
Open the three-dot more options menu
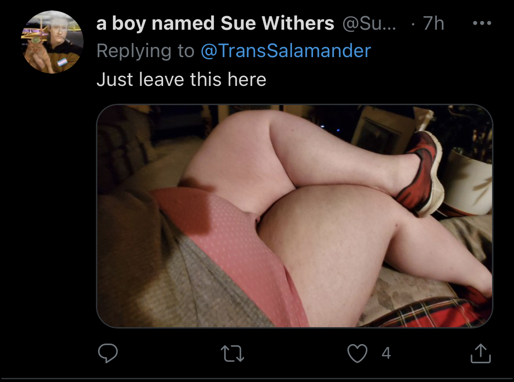[482, 23]
